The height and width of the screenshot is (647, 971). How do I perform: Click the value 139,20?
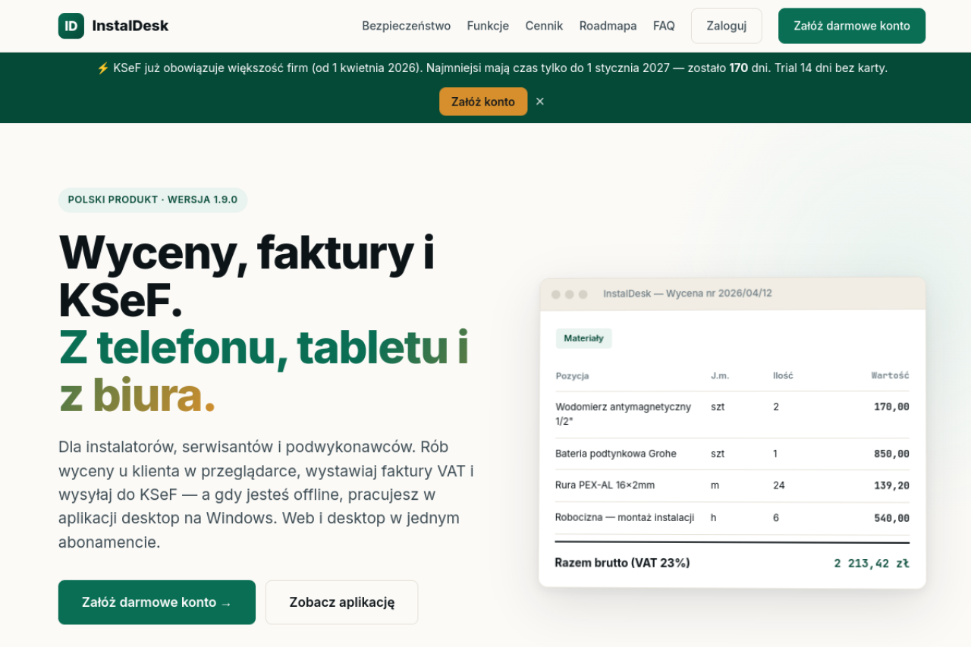coord(891,485)
